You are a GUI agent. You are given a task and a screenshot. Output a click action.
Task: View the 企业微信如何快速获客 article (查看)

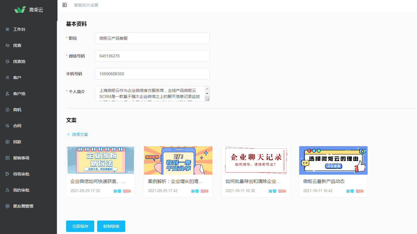coord(117,191)
